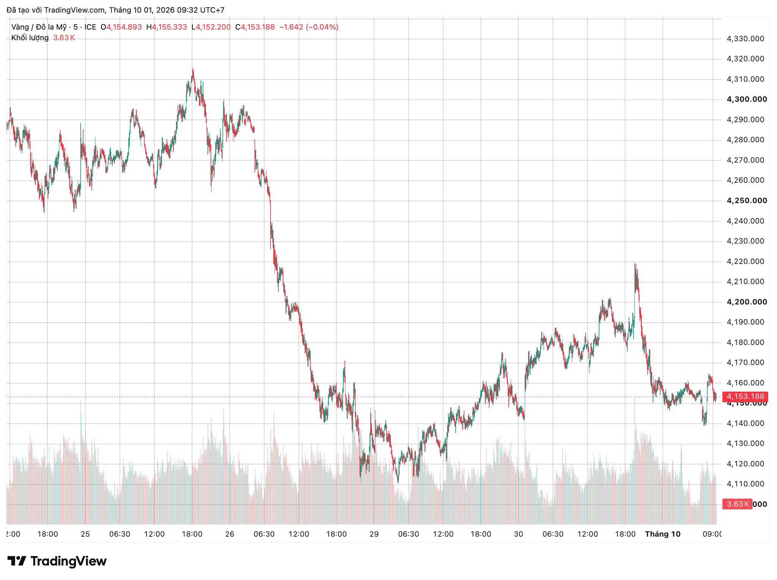This screenshot has width=777, height=580.
Task: Click the 4,170.000 price axis label
Action: pos(745,363)
